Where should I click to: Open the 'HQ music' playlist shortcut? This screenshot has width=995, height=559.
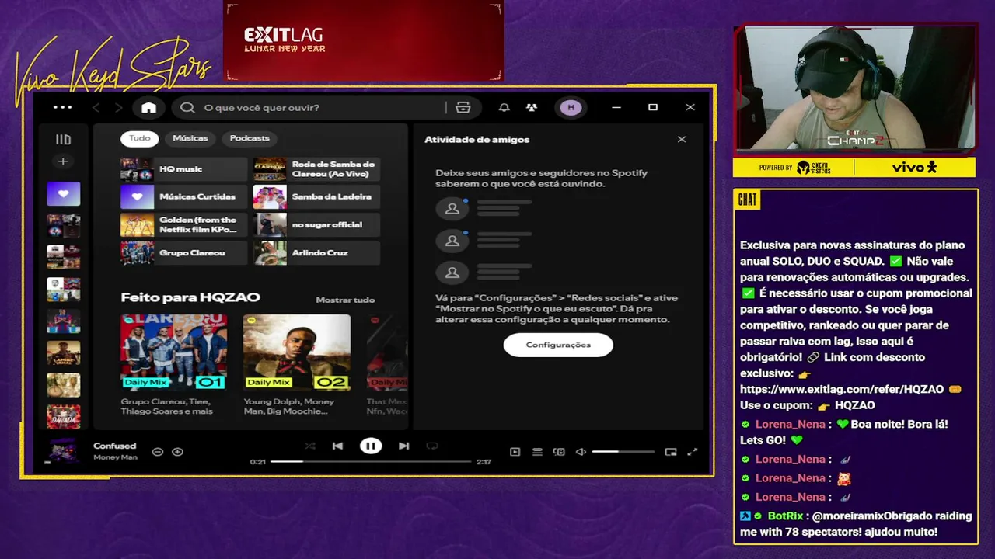(183, 169)
